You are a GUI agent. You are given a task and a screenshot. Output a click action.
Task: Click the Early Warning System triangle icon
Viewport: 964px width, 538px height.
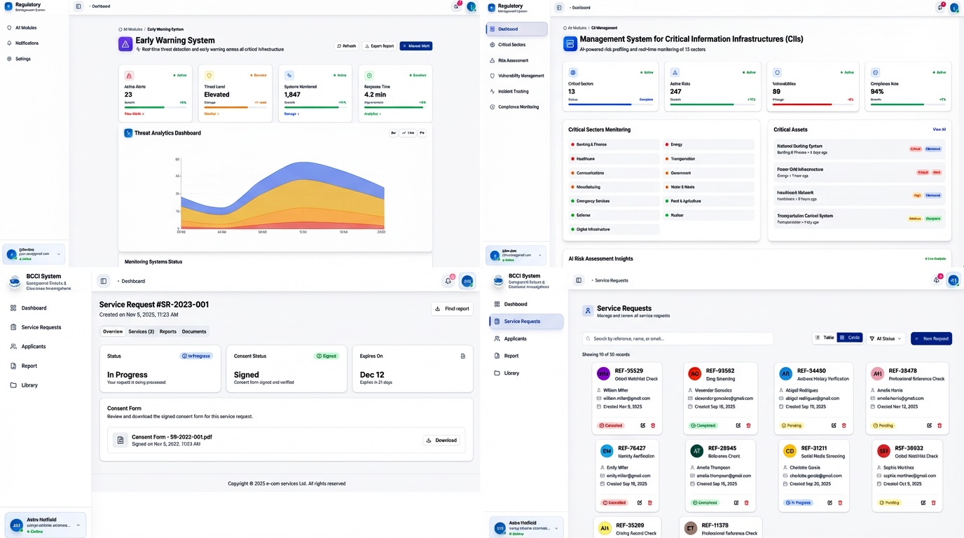click(125, 44)
